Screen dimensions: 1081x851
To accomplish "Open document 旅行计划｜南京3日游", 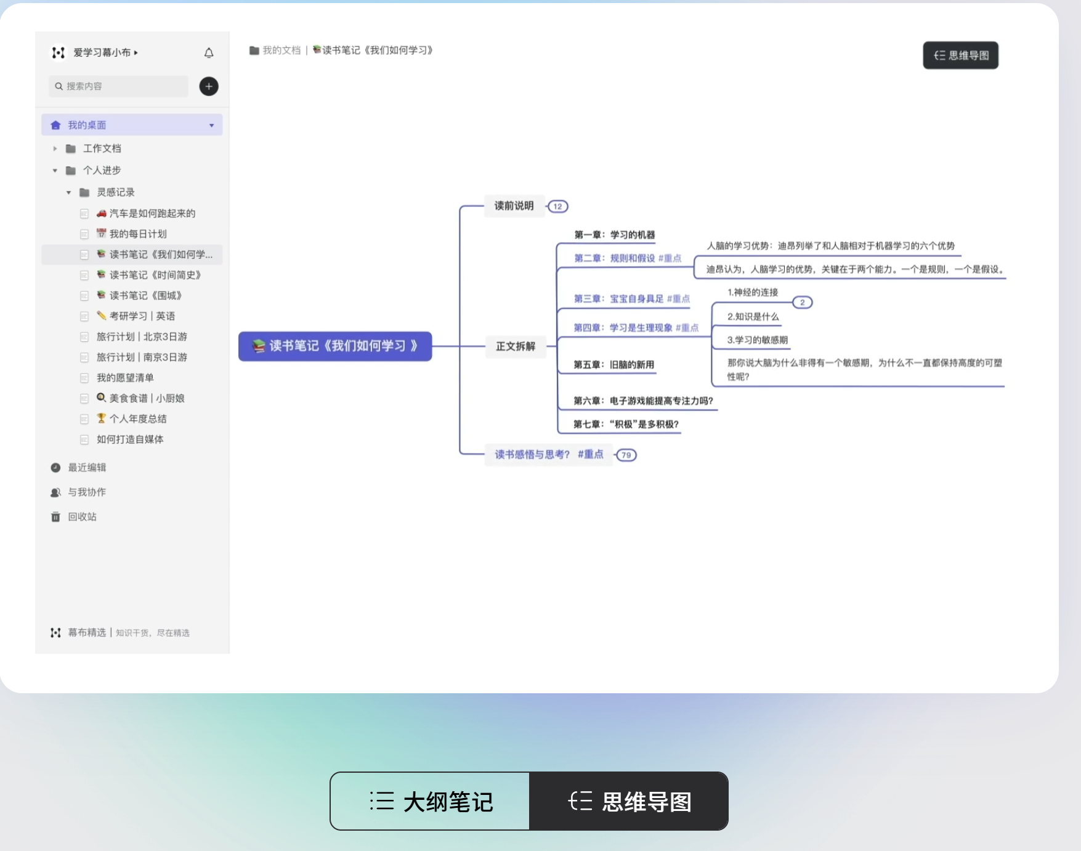I will 142,357.
